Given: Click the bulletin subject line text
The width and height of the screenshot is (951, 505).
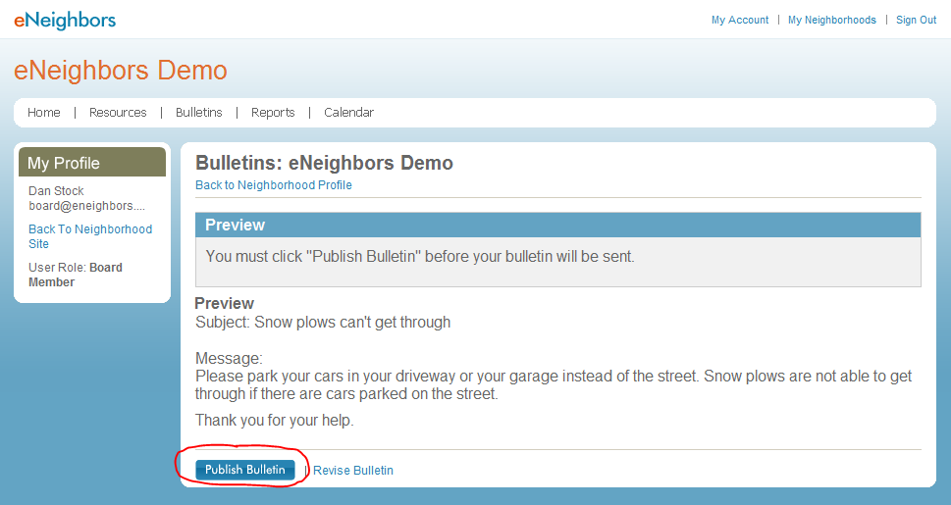Looking at the screenshot, I should [323, 322].
